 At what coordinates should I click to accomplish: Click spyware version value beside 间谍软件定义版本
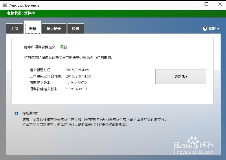tap(76, 89)
